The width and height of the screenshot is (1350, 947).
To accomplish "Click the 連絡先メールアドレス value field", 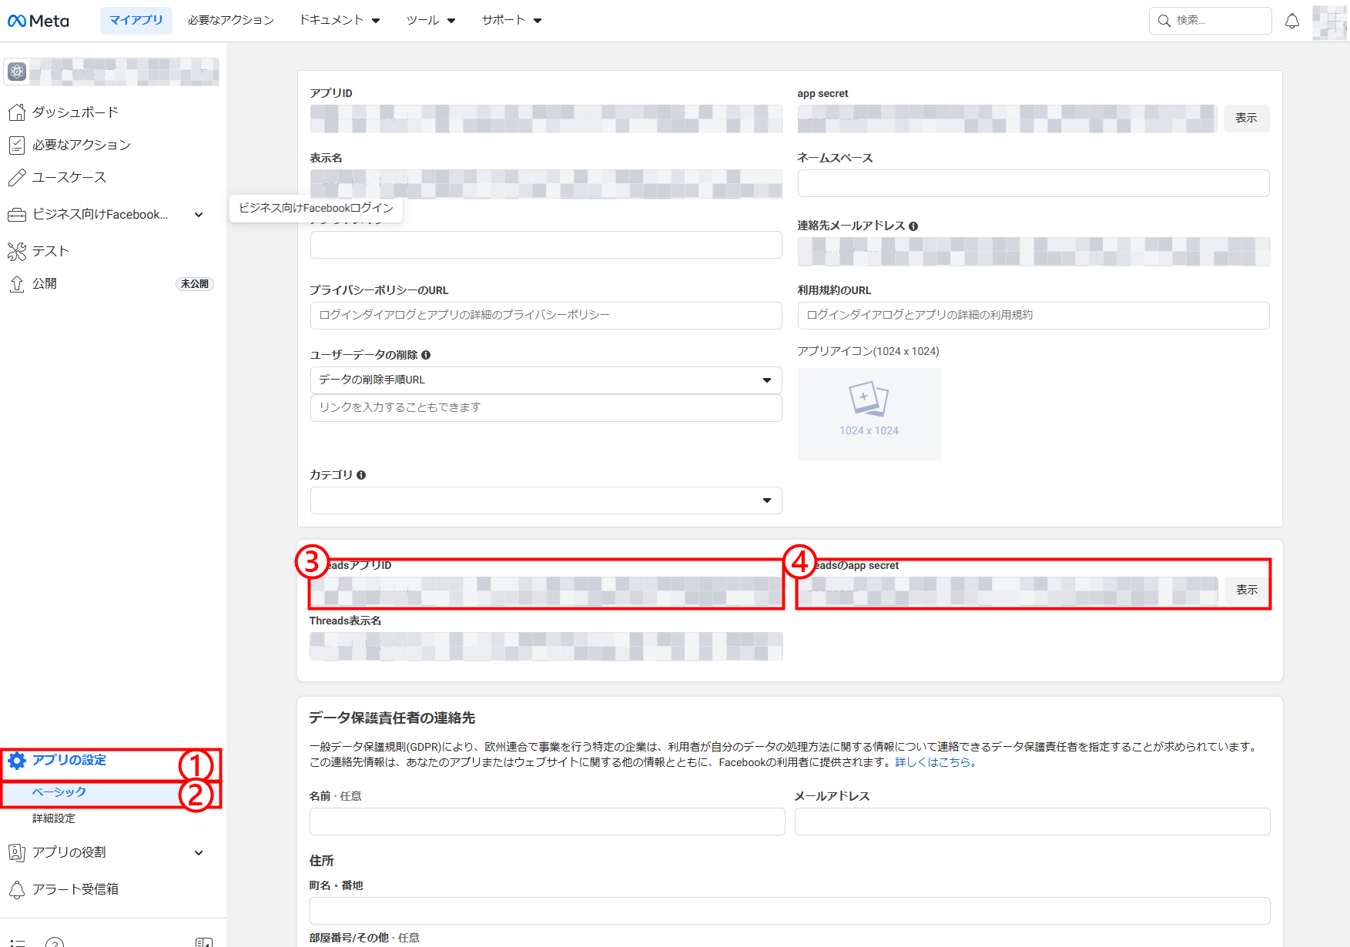I will tap(1033, 251).
